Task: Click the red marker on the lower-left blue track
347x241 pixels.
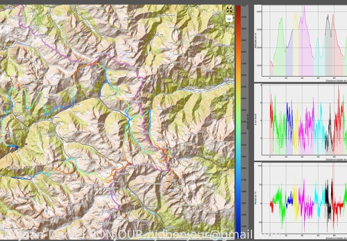Action: [x=31, y=179]
